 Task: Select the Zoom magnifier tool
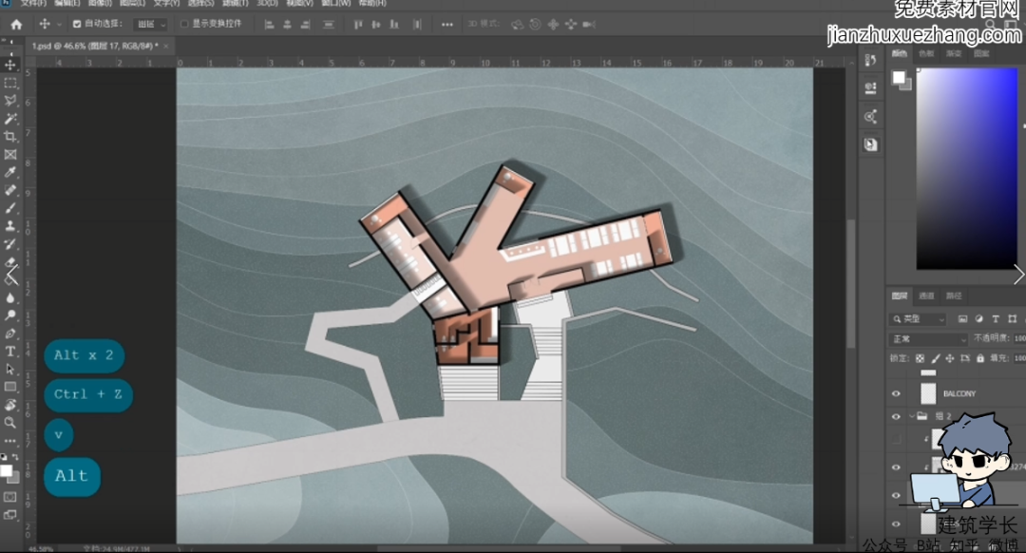pos(10,423)
